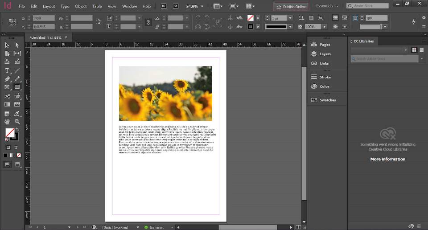Click the fill color swatch in toolbox

(9, 132)
